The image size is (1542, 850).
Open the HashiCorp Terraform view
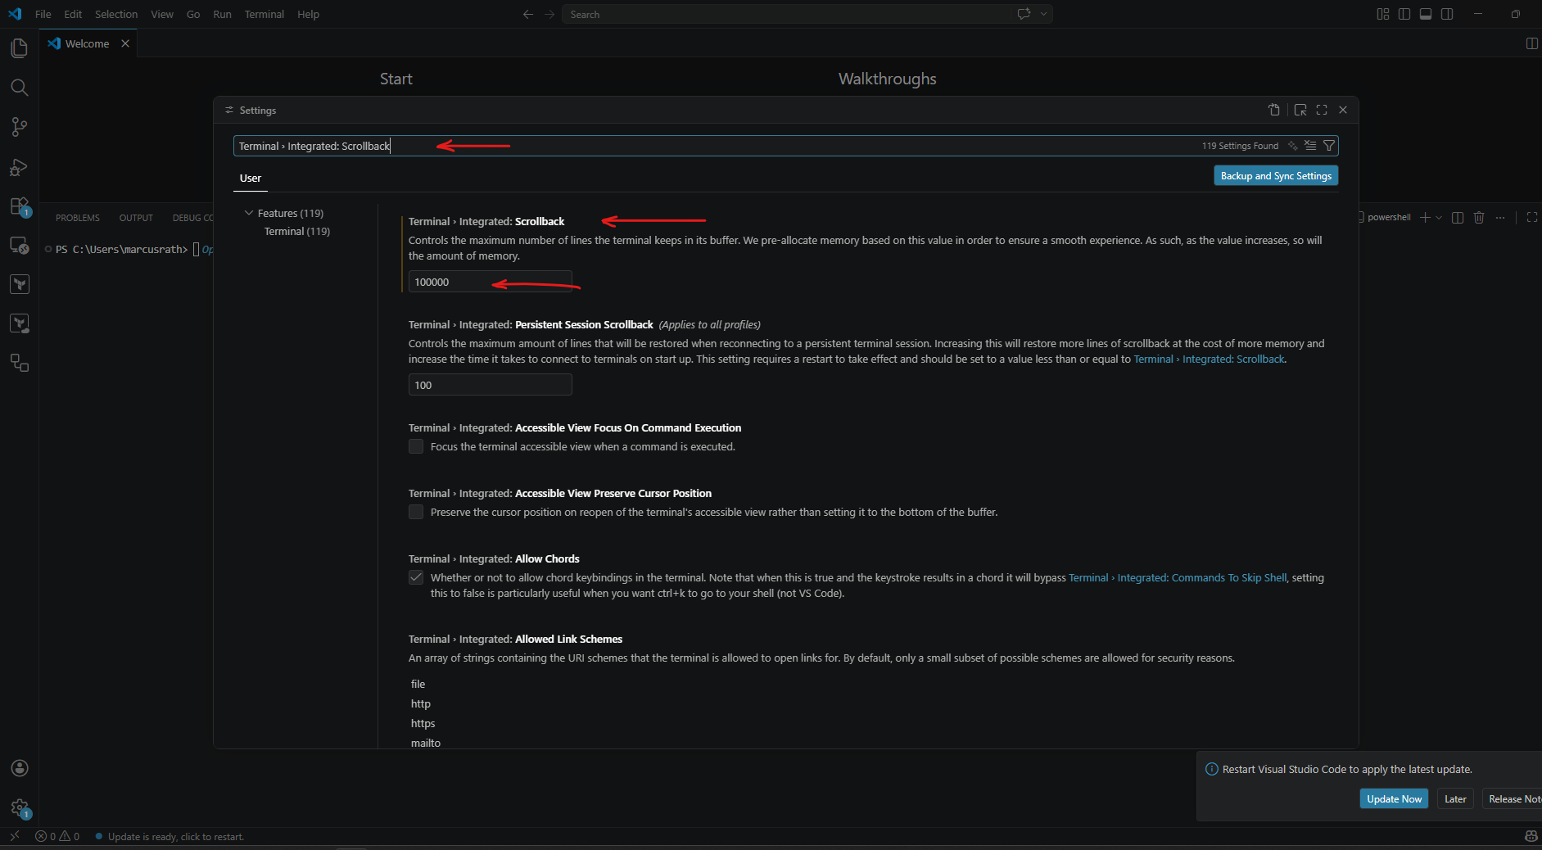click(x=19, y=284)
